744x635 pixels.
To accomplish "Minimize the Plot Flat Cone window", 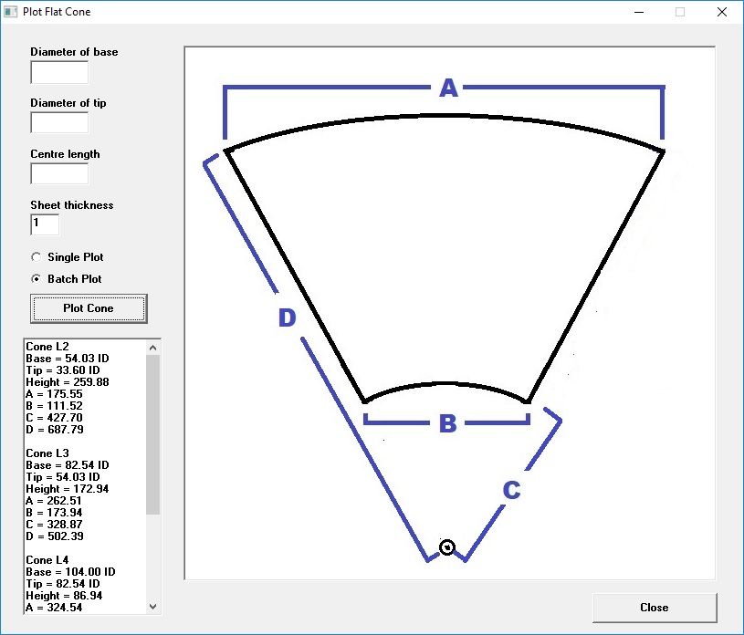I will point(639,12).
